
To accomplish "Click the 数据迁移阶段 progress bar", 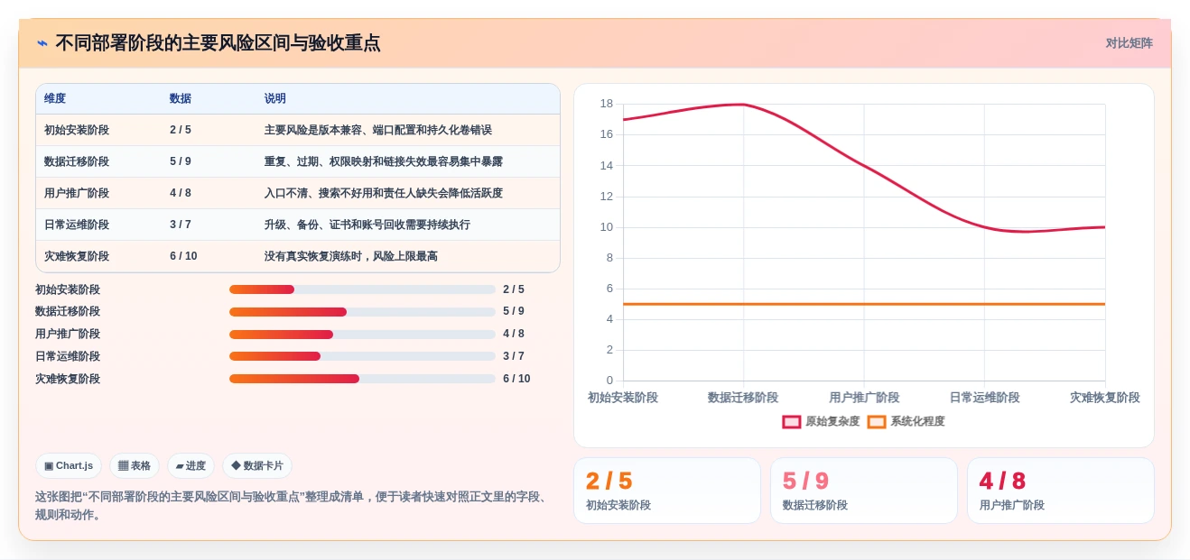I will (362, 312).
